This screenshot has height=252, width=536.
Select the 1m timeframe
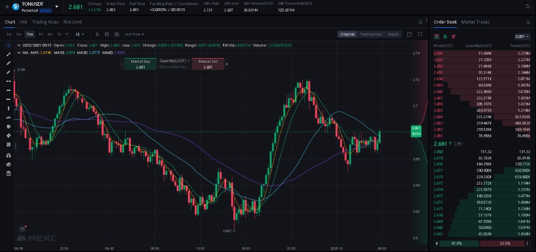(9, 34)
